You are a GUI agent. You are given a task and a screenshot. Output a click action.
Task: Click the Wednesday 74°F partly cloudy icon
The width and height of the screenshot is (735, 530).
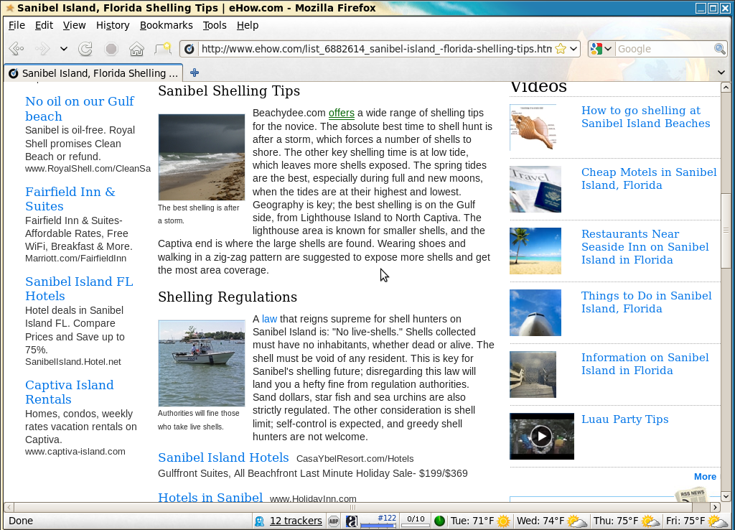[x=577, y=521]
